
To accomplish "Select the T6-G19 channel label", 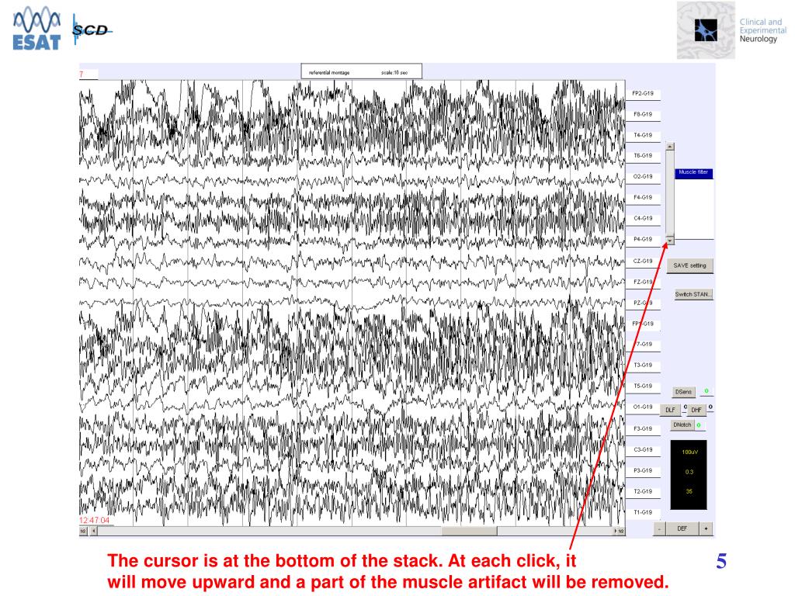I will click(x=643, y=156).
